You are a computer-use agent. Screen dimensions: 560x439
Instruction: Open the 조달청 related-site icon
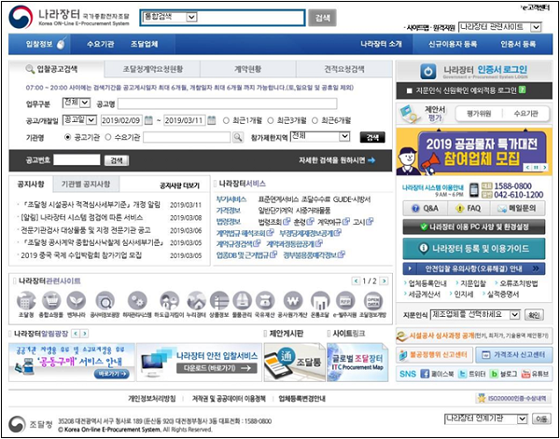click(26, 301)
